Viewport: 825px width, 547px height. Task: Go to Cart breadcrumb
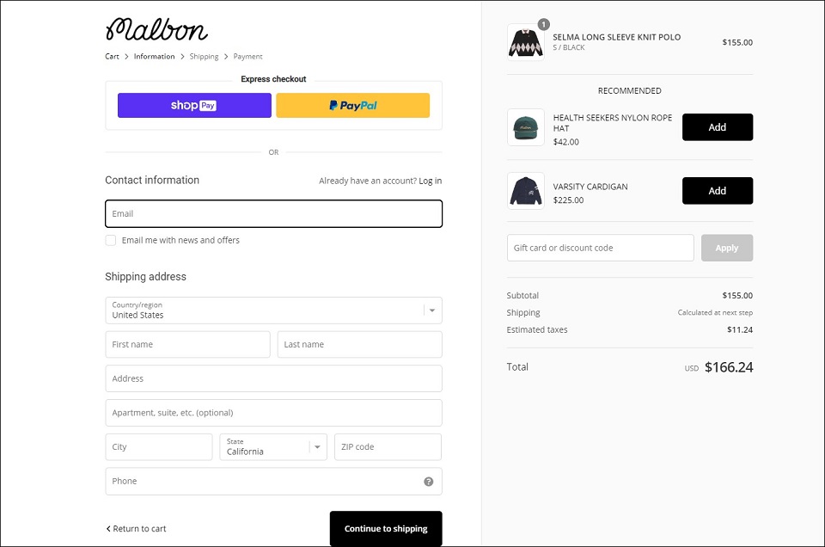pyautogui.click(x=112, y=56)
